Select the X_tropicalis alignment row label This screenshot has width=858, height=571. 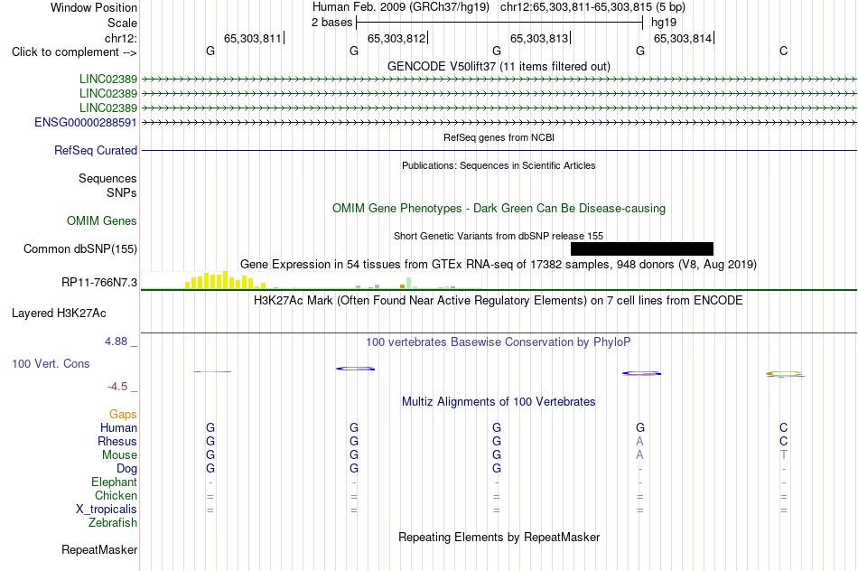(x=107, y=510)
